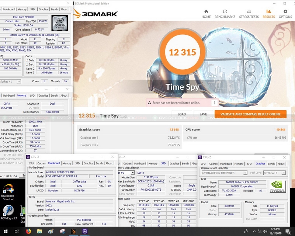This screenshot has height=236, width=295.
Task: Open the People icon in the system tray
Action: click(246, 231)
